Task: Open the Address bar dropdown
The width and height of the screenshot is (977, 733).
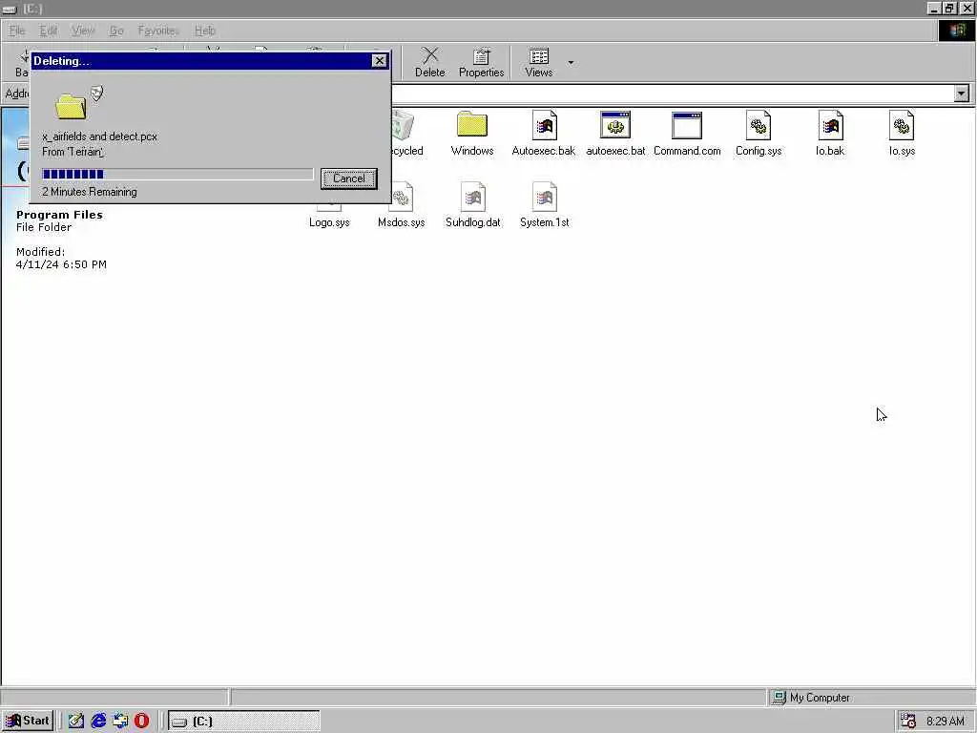Action: coord(962,94)
